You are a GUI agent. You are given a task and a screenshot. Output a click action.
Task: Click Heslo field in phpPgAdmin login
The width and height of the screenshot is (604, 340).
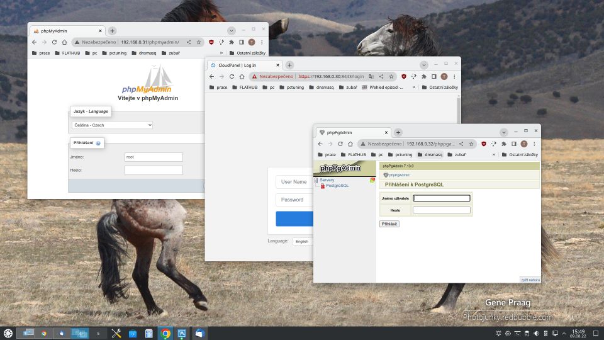(x=442, y=210)
